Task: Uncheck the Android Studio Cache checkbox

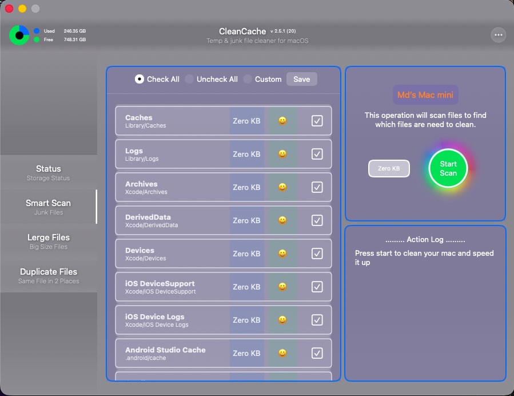Action: [x=317, y=353]
